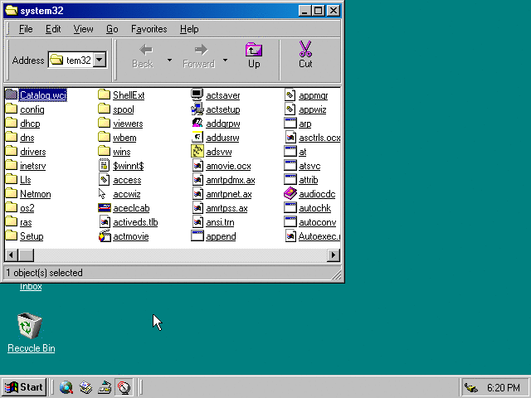Select the Catalog.wci folder icon
This screenshot has width=531, height=398.
coord(11,95)
